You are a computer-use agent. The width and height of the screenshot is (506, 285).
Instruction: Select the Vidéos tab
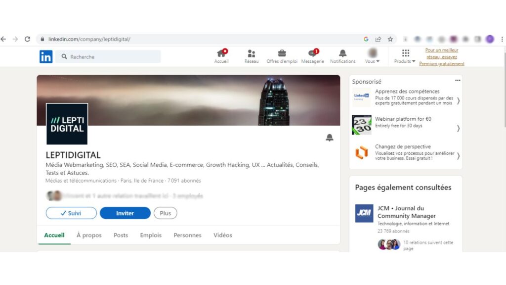click(x=223, y=235)
